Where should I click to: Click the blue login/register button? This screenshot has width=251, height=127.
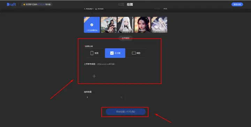tap(237, 5)
